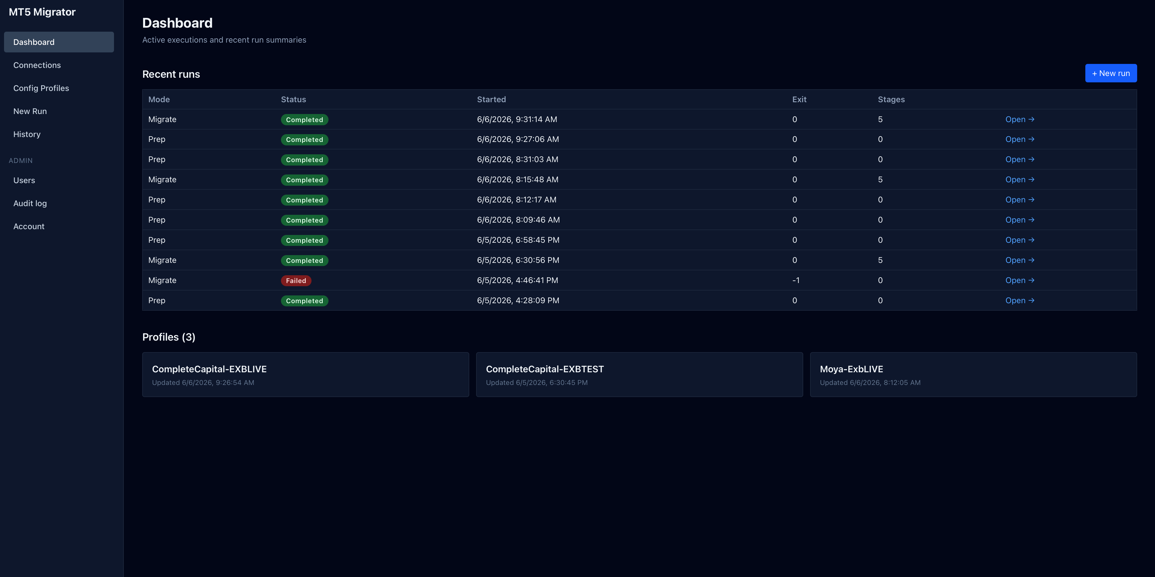Image resolution: width=1155 pixels, height=577 pixels.
Task: Click the Exit column header
Action: coord(799,100)
